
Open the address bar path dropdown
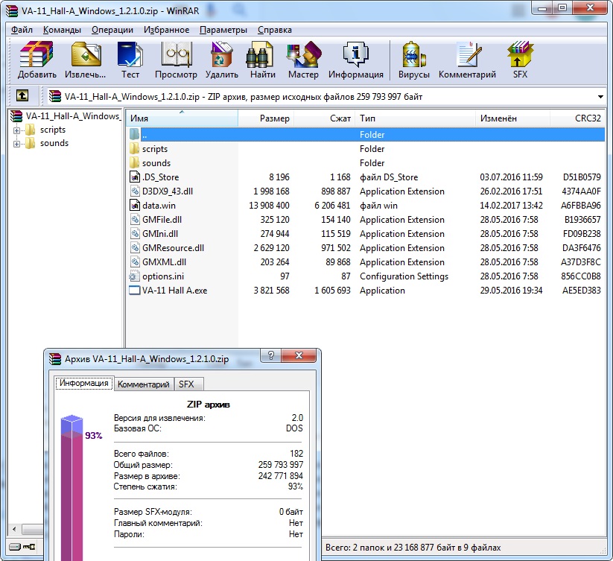(600, 97)
